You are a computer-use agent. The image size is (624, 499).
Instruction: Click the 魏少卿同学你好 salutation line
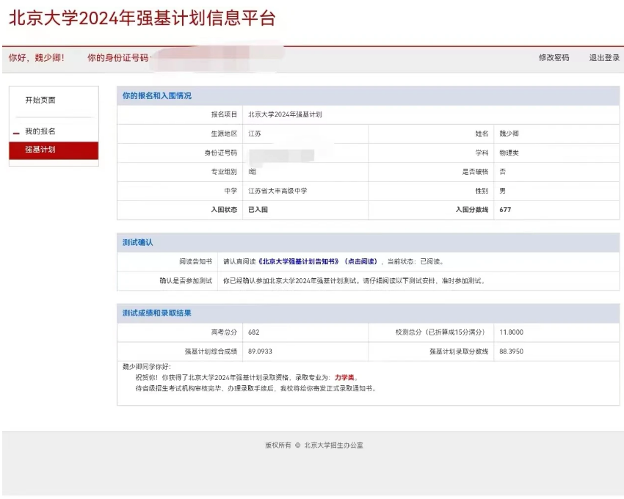point(146,367)
